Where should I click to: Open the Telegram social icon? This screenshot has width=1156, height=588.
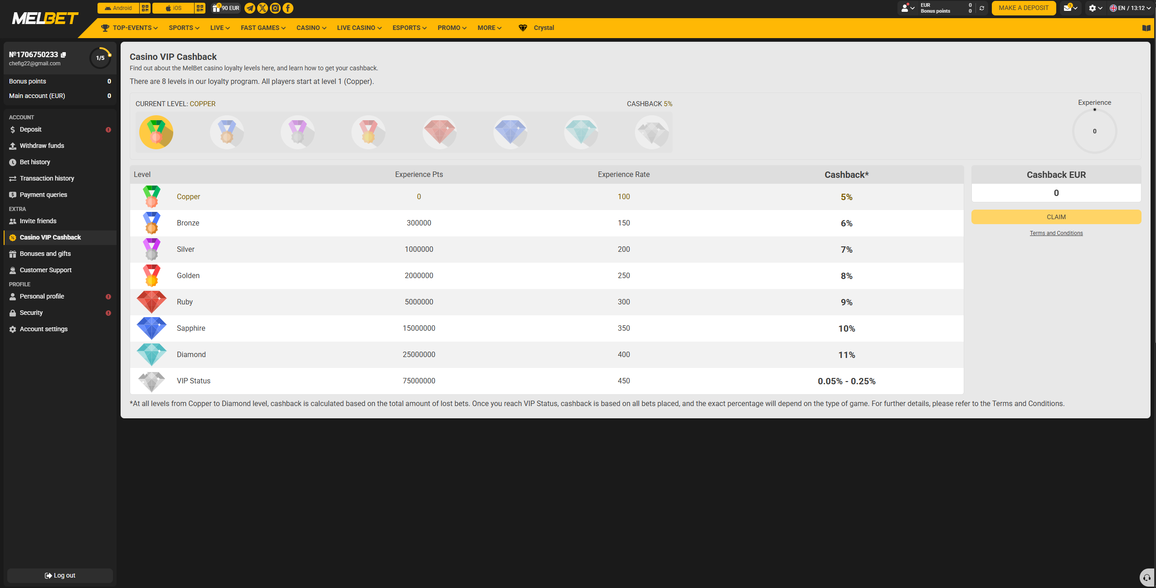[x=250, y=8]
